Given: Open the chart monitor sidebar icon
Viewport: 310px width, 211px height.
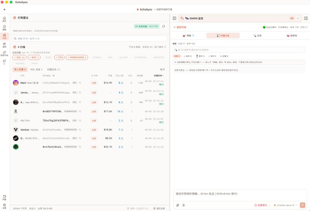Looking at the screenshot, I should tap(5, 45).
